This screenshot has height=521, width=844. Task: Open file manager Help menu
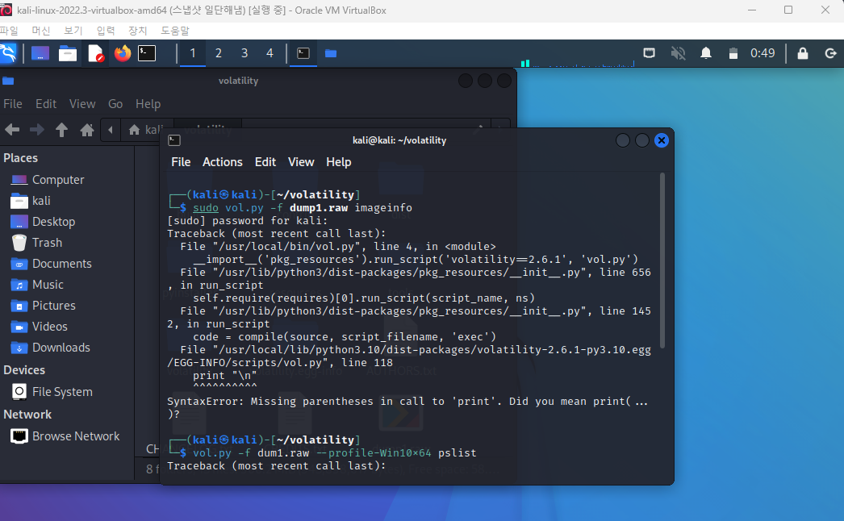[x=148, y=104]
